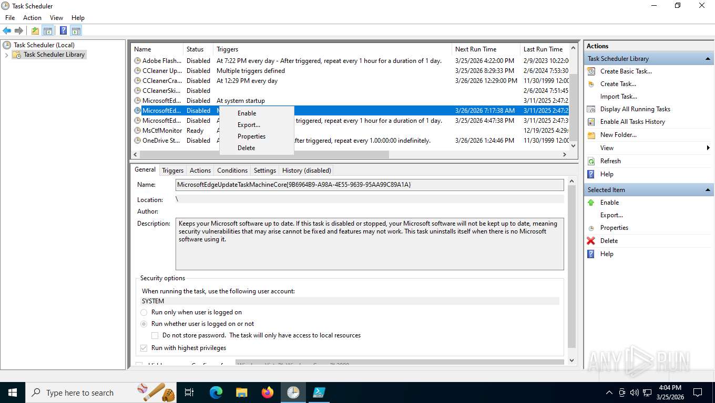Collapse the Selected Item actions section

708,190
